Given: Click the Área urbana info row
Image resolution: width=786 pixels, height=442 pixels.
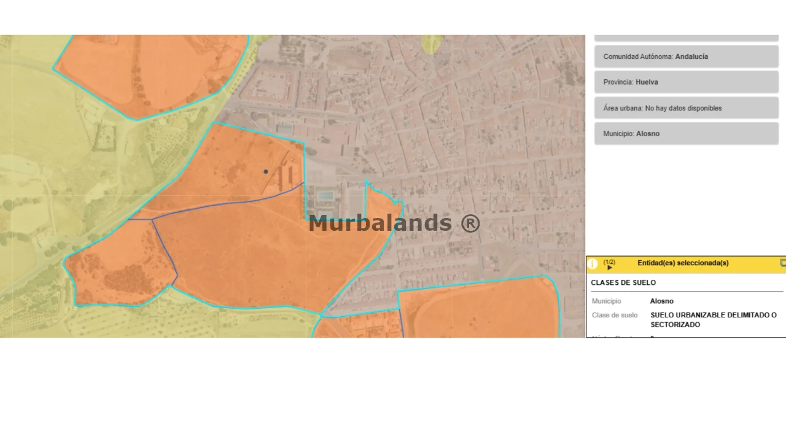Looking at the screenshot, I should point(686,108).
